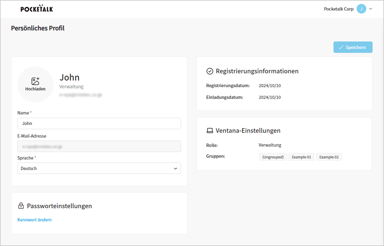The image size is (384, 246).
Task: Open the Sprache language dropdown
Action: 99,168
